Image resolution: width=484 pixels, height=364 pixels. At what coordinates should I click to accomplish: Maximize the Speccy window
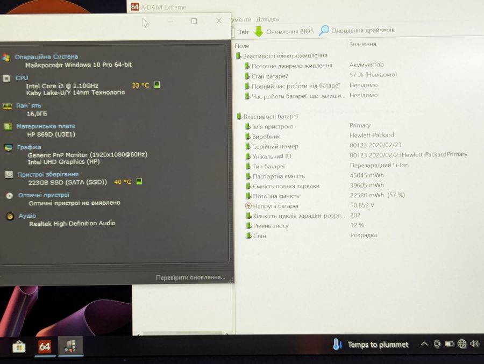(194, 21)
